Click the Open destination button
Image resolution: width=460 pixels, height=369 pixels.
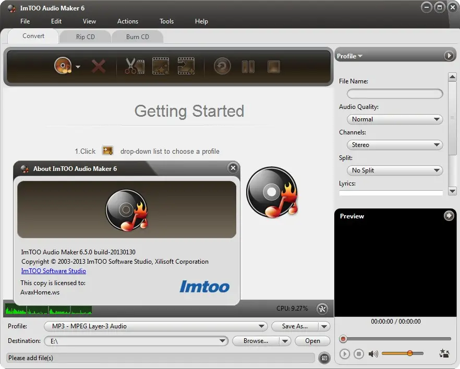312,341
